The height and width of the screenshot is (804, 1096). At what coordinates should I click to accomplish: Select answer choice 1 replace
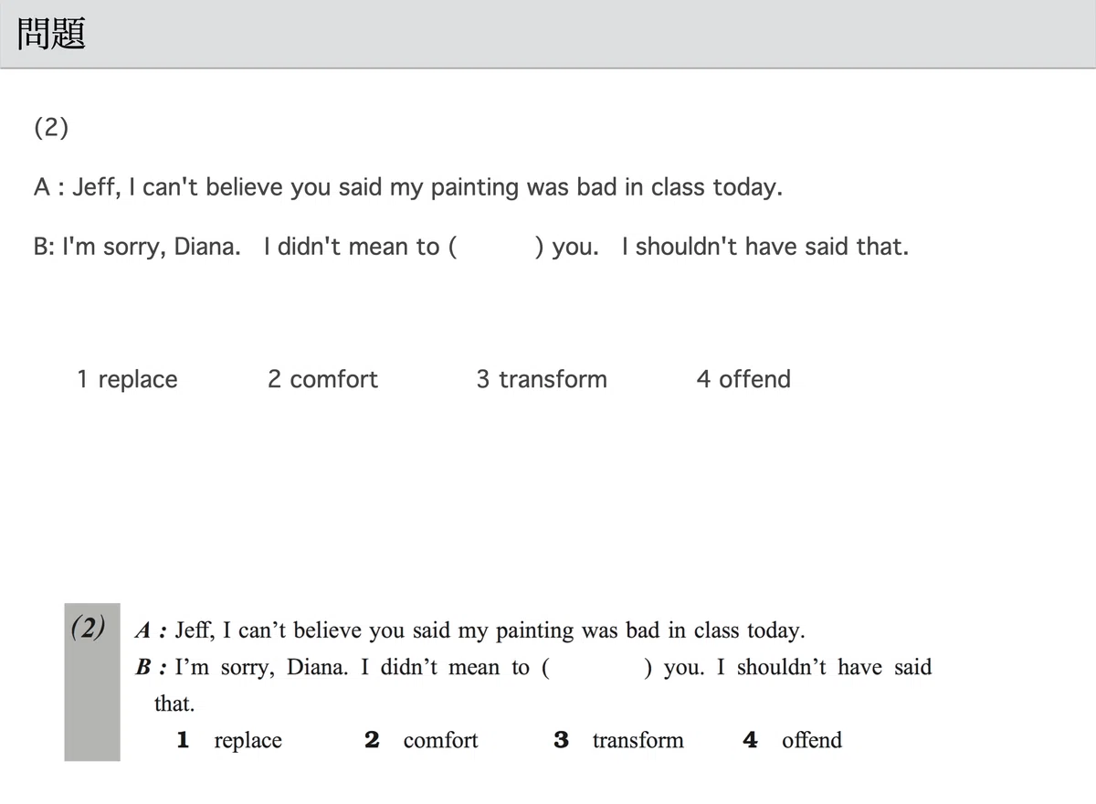[x=127, y=379]
